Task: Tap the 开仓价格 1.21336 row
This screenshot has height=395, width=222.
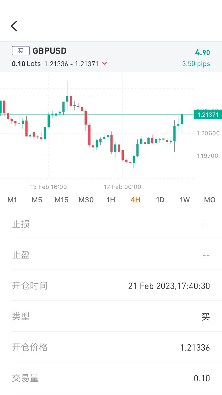Action: (x=111, y=347)
